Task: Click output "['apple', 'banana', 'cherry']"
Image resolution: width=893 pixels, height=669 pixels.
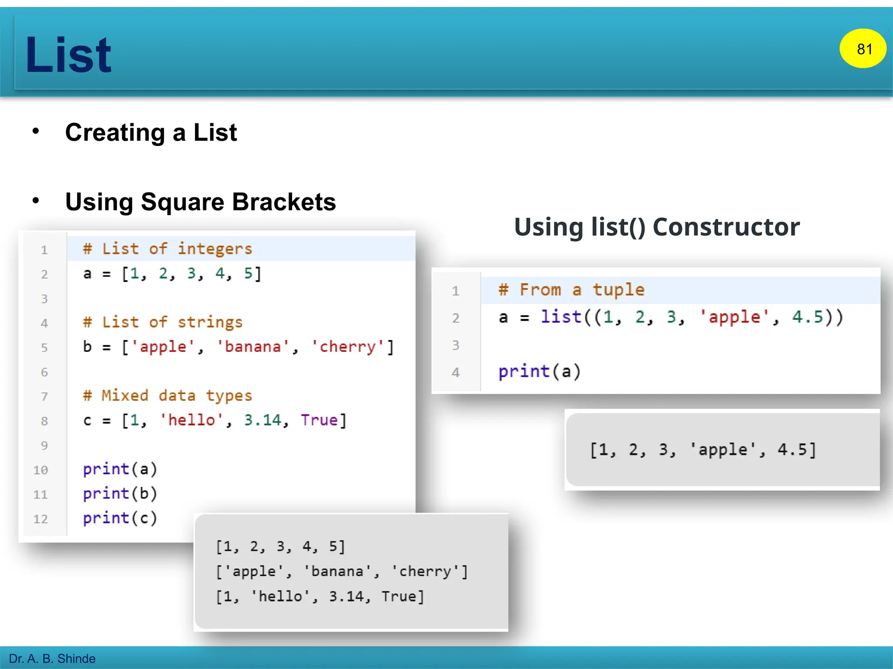Action: pyautogui.click(x=342, y=571)
